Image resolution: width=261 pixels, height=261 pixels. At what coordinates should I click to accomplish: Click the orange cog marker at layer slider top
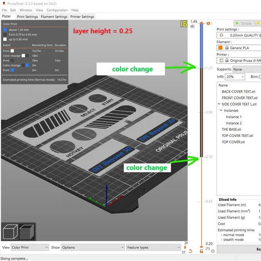pyautogui.click(x=208, y=23)
